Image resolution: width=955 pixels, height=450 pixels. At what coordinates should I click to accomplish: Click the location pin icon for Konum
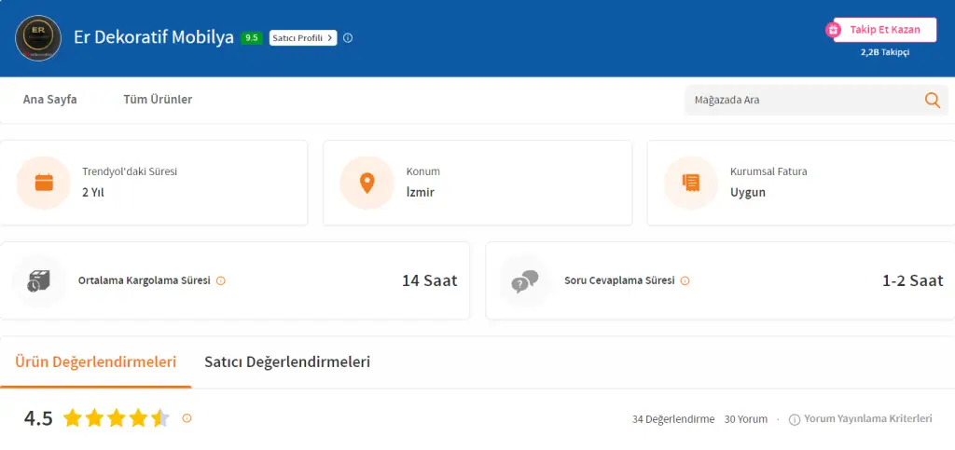pyautogui.click(x=367, y=183)
